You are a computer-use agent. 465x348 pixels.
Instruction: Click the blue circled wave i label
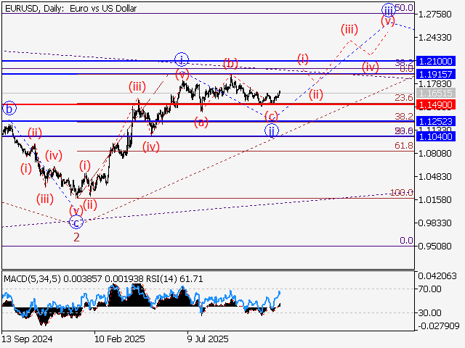tap(182, 59)
